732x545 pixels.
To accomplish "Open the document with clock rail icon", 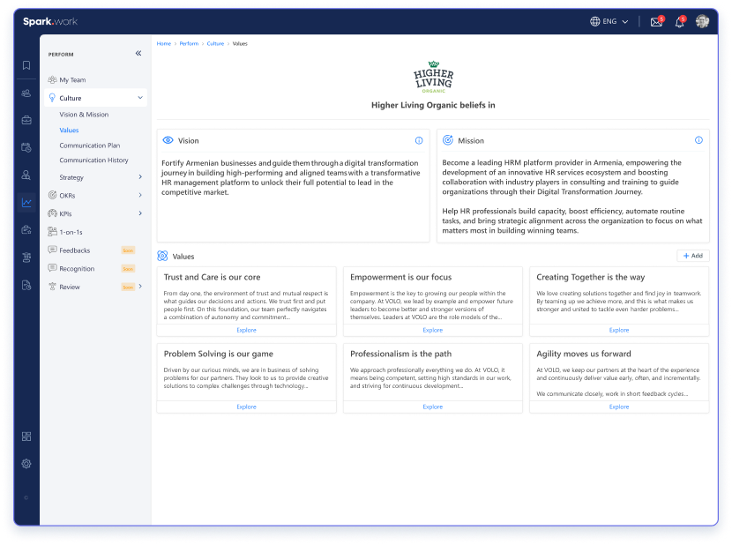I will pyautogui.click(x=26, y=285).
